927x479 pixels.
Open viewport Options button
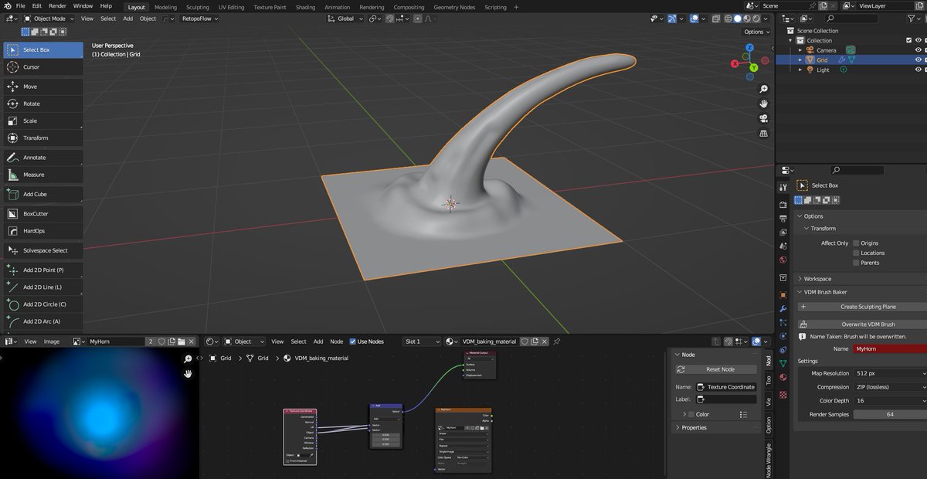[756, 32]
